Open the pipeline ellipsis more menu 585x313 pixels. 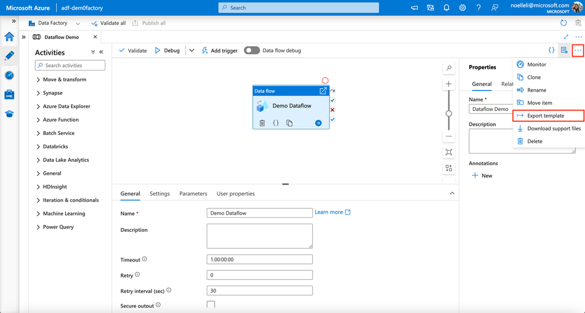pos(577,50)
